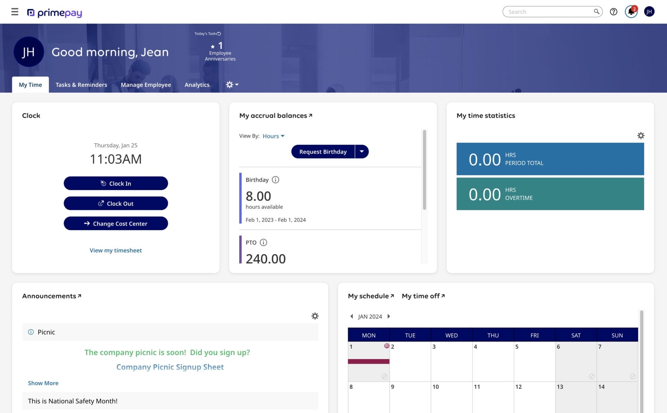The height and width of the screenshot is (413, 667).
Task: Click the Clock Out button
Action: (x=115, y=203)
